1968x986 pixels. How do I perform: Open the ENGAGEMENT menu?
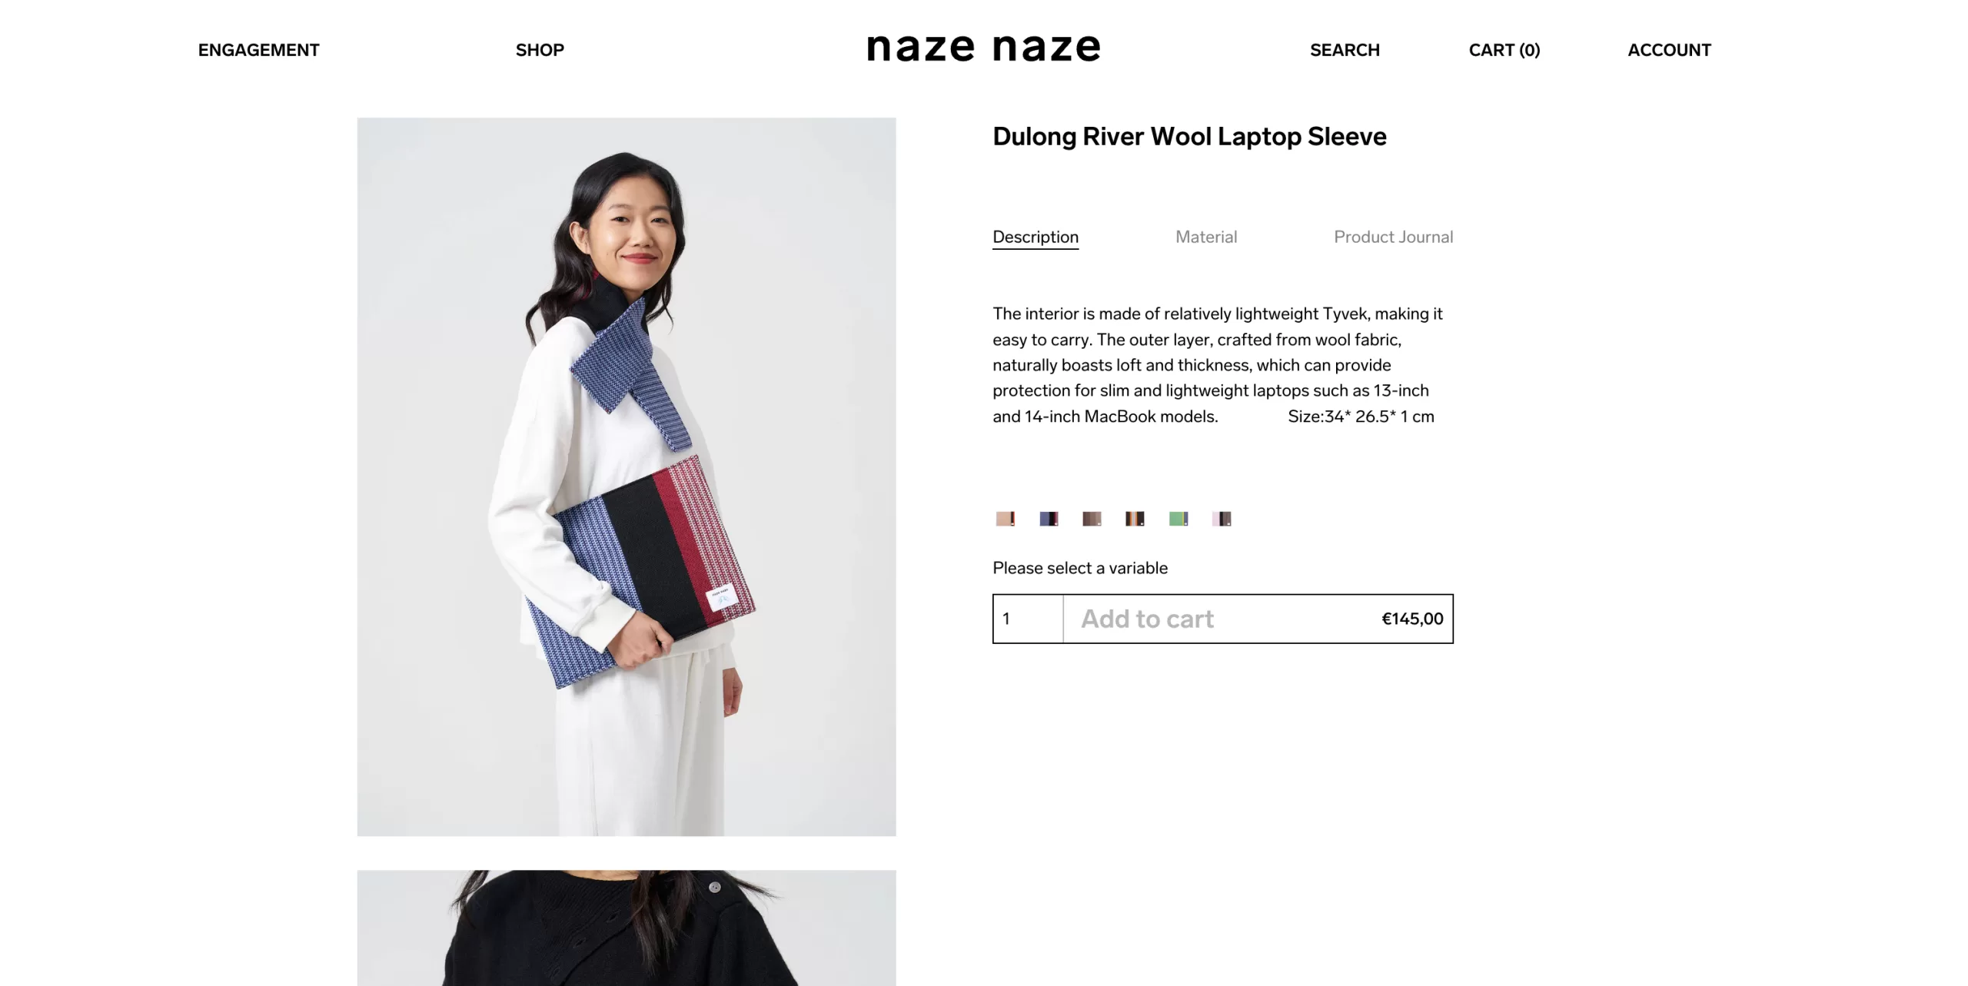click(258, 50)
